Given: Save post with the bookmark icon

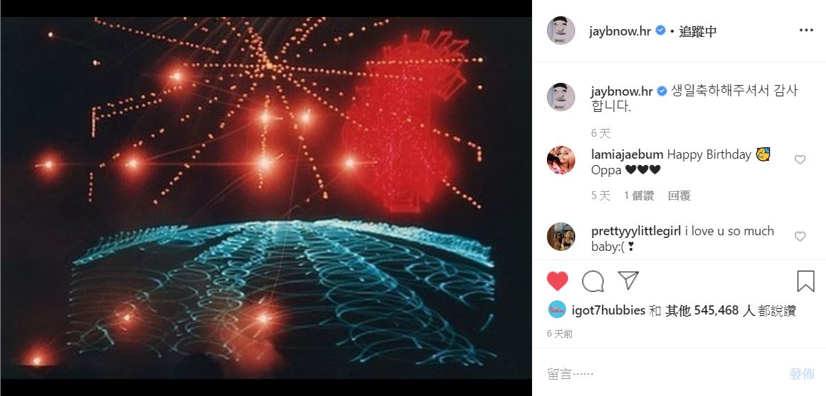Looking at the screenshot, I should coord(805,281).
